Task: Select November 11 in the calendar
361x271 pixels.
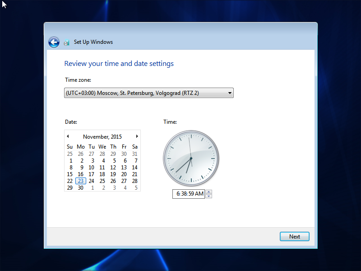Action: tap(102, 167)
